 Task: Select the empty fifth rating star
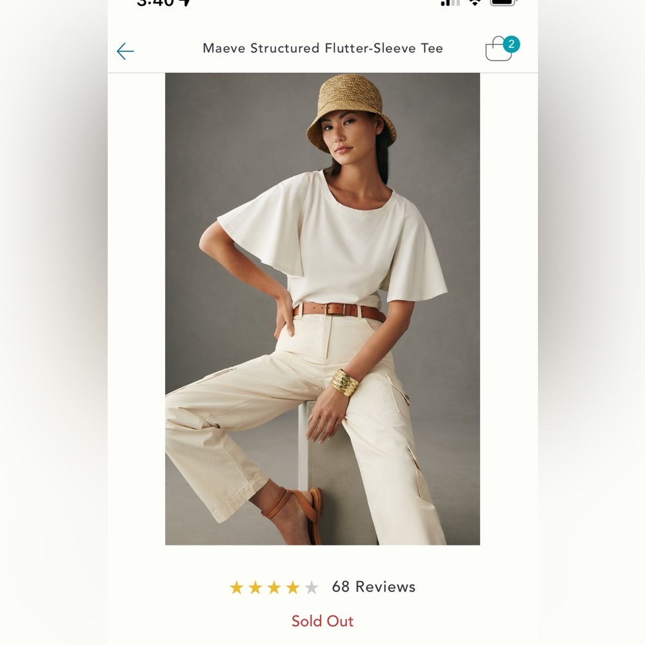(x=310, y=587)
